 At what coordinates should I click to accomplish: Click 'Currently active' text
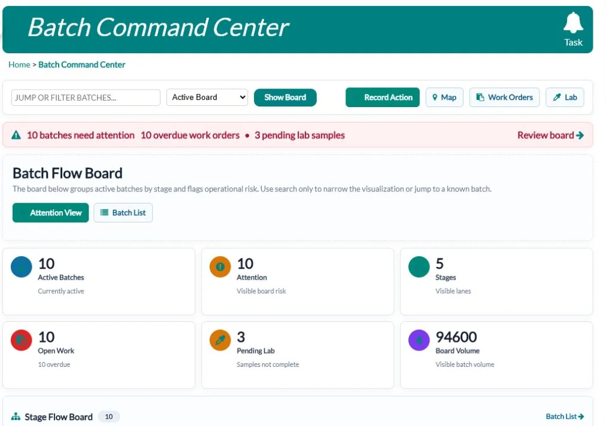[x=61, y=291]
